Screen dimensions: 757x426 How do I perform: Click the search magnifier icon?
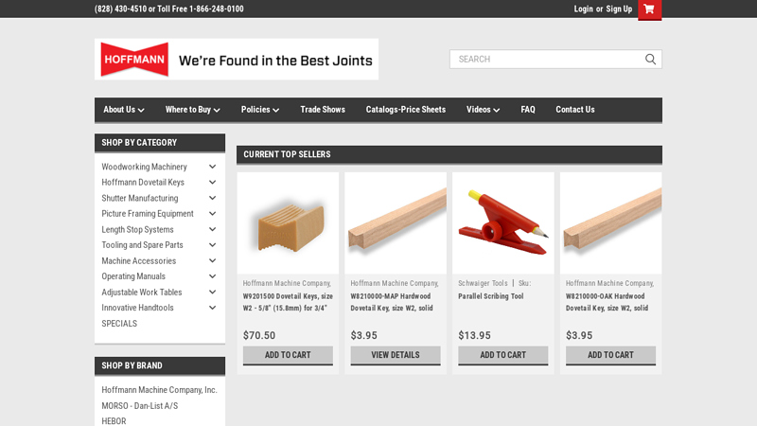click(650, 59)
